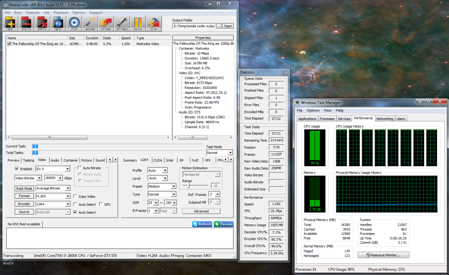Open the Features menu

click(x=33, y=13)
